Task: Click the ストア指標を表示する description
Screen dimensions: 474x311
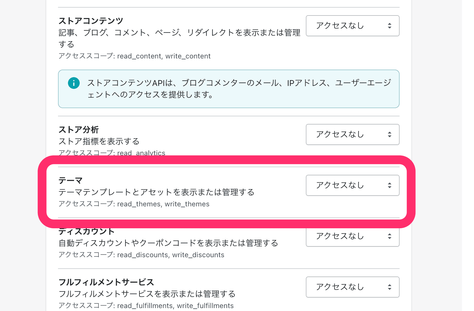Action: click(x=99, y=141)
